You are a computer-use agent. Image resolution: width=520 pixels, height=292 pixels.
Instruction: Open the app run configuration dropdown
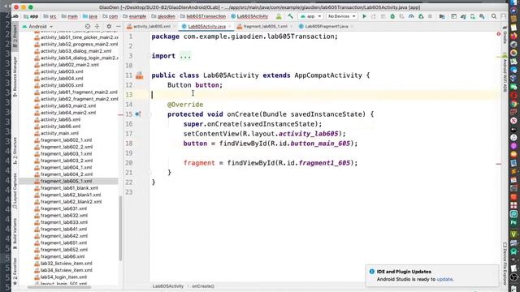pos(310,16)
